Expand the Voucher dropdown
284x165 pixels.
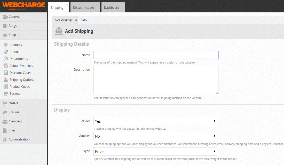point(155,136)
